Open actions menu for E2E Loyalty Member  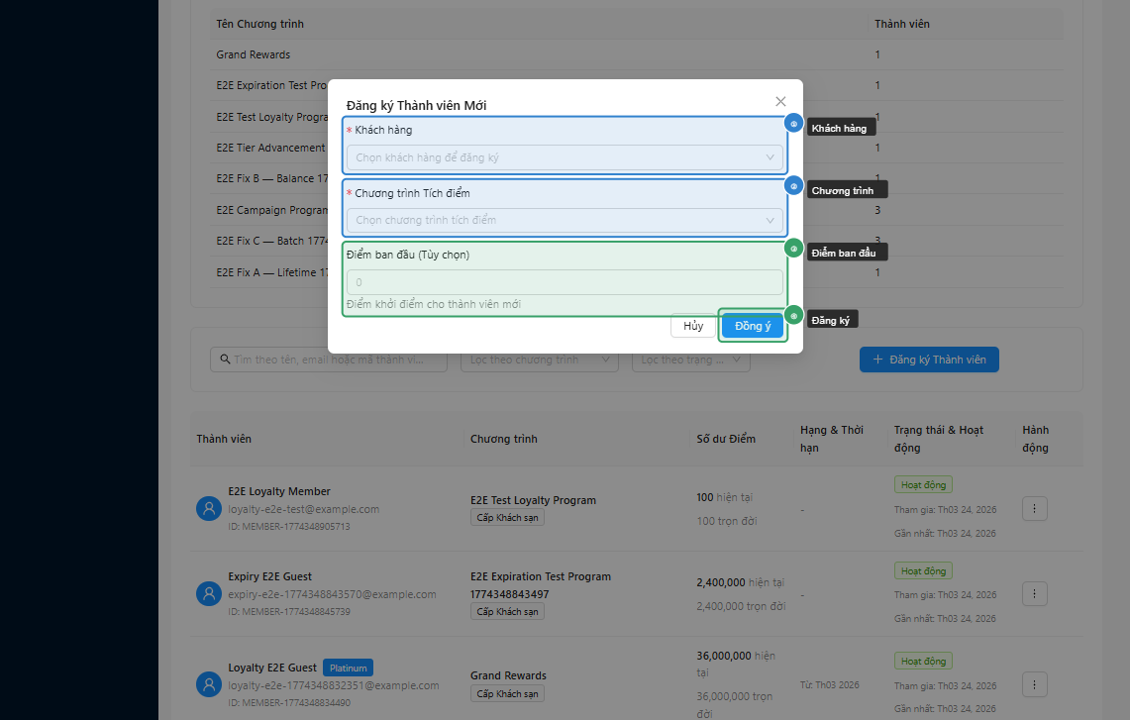coord(1034,508)
